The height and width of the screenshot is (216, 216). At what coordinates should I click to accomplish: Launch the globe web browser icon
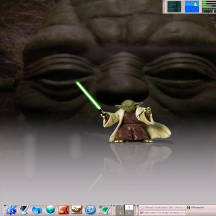coord(50,210)
